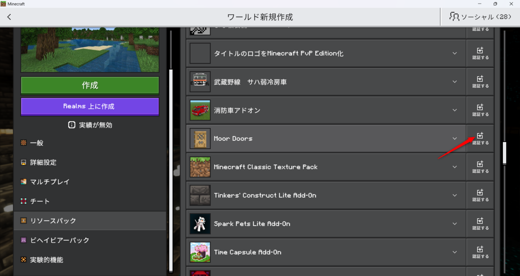
Task: Select Minecraft Classic Texture Pack name
Action: (x=266, y=167)
